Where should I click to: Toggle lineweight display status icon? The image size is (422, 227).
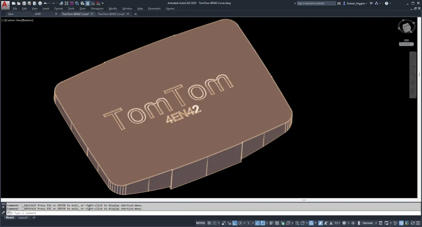pos(271,223)
